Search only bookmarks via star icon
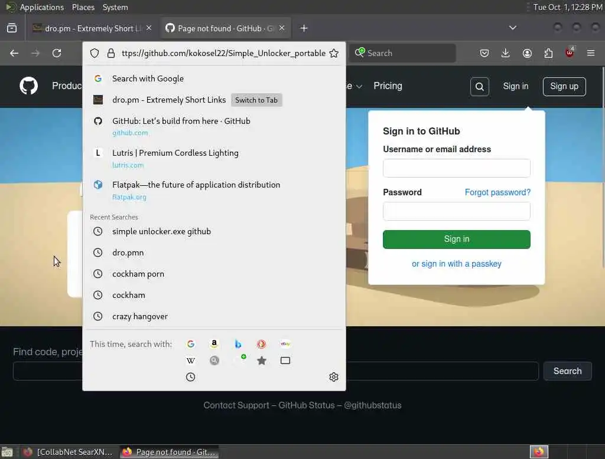 262,360
